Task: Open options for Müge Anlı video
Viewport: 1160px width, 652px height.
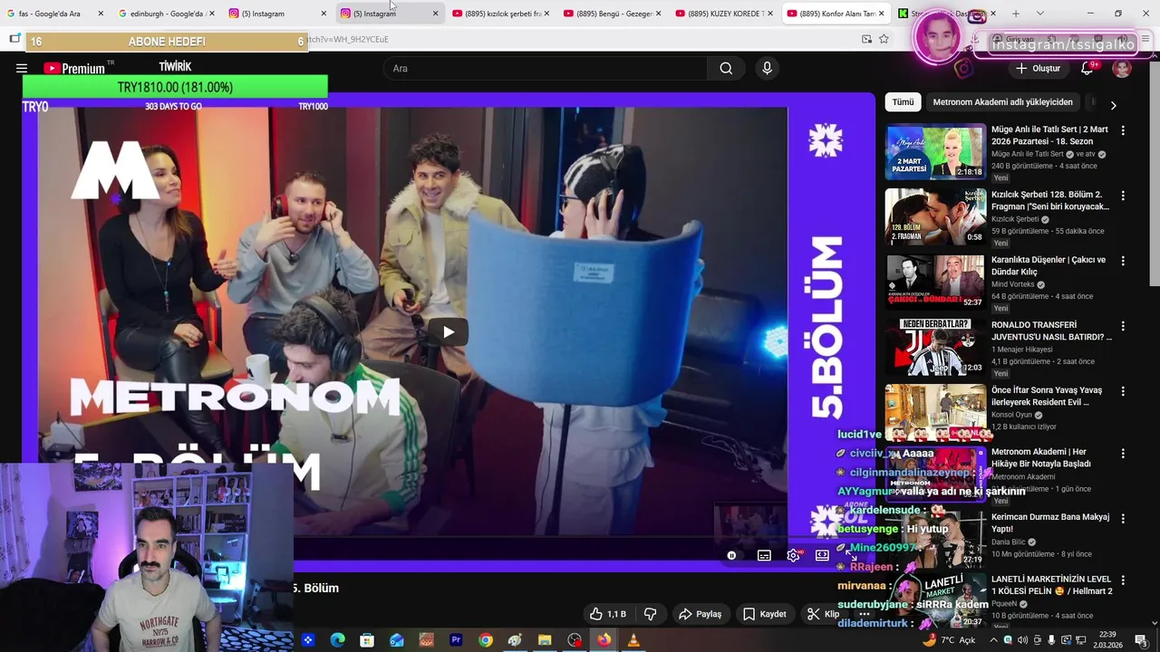Action: (x=1123, y=130)
